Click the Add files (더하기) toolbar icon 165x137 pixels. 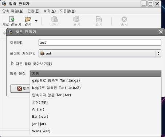54,19
